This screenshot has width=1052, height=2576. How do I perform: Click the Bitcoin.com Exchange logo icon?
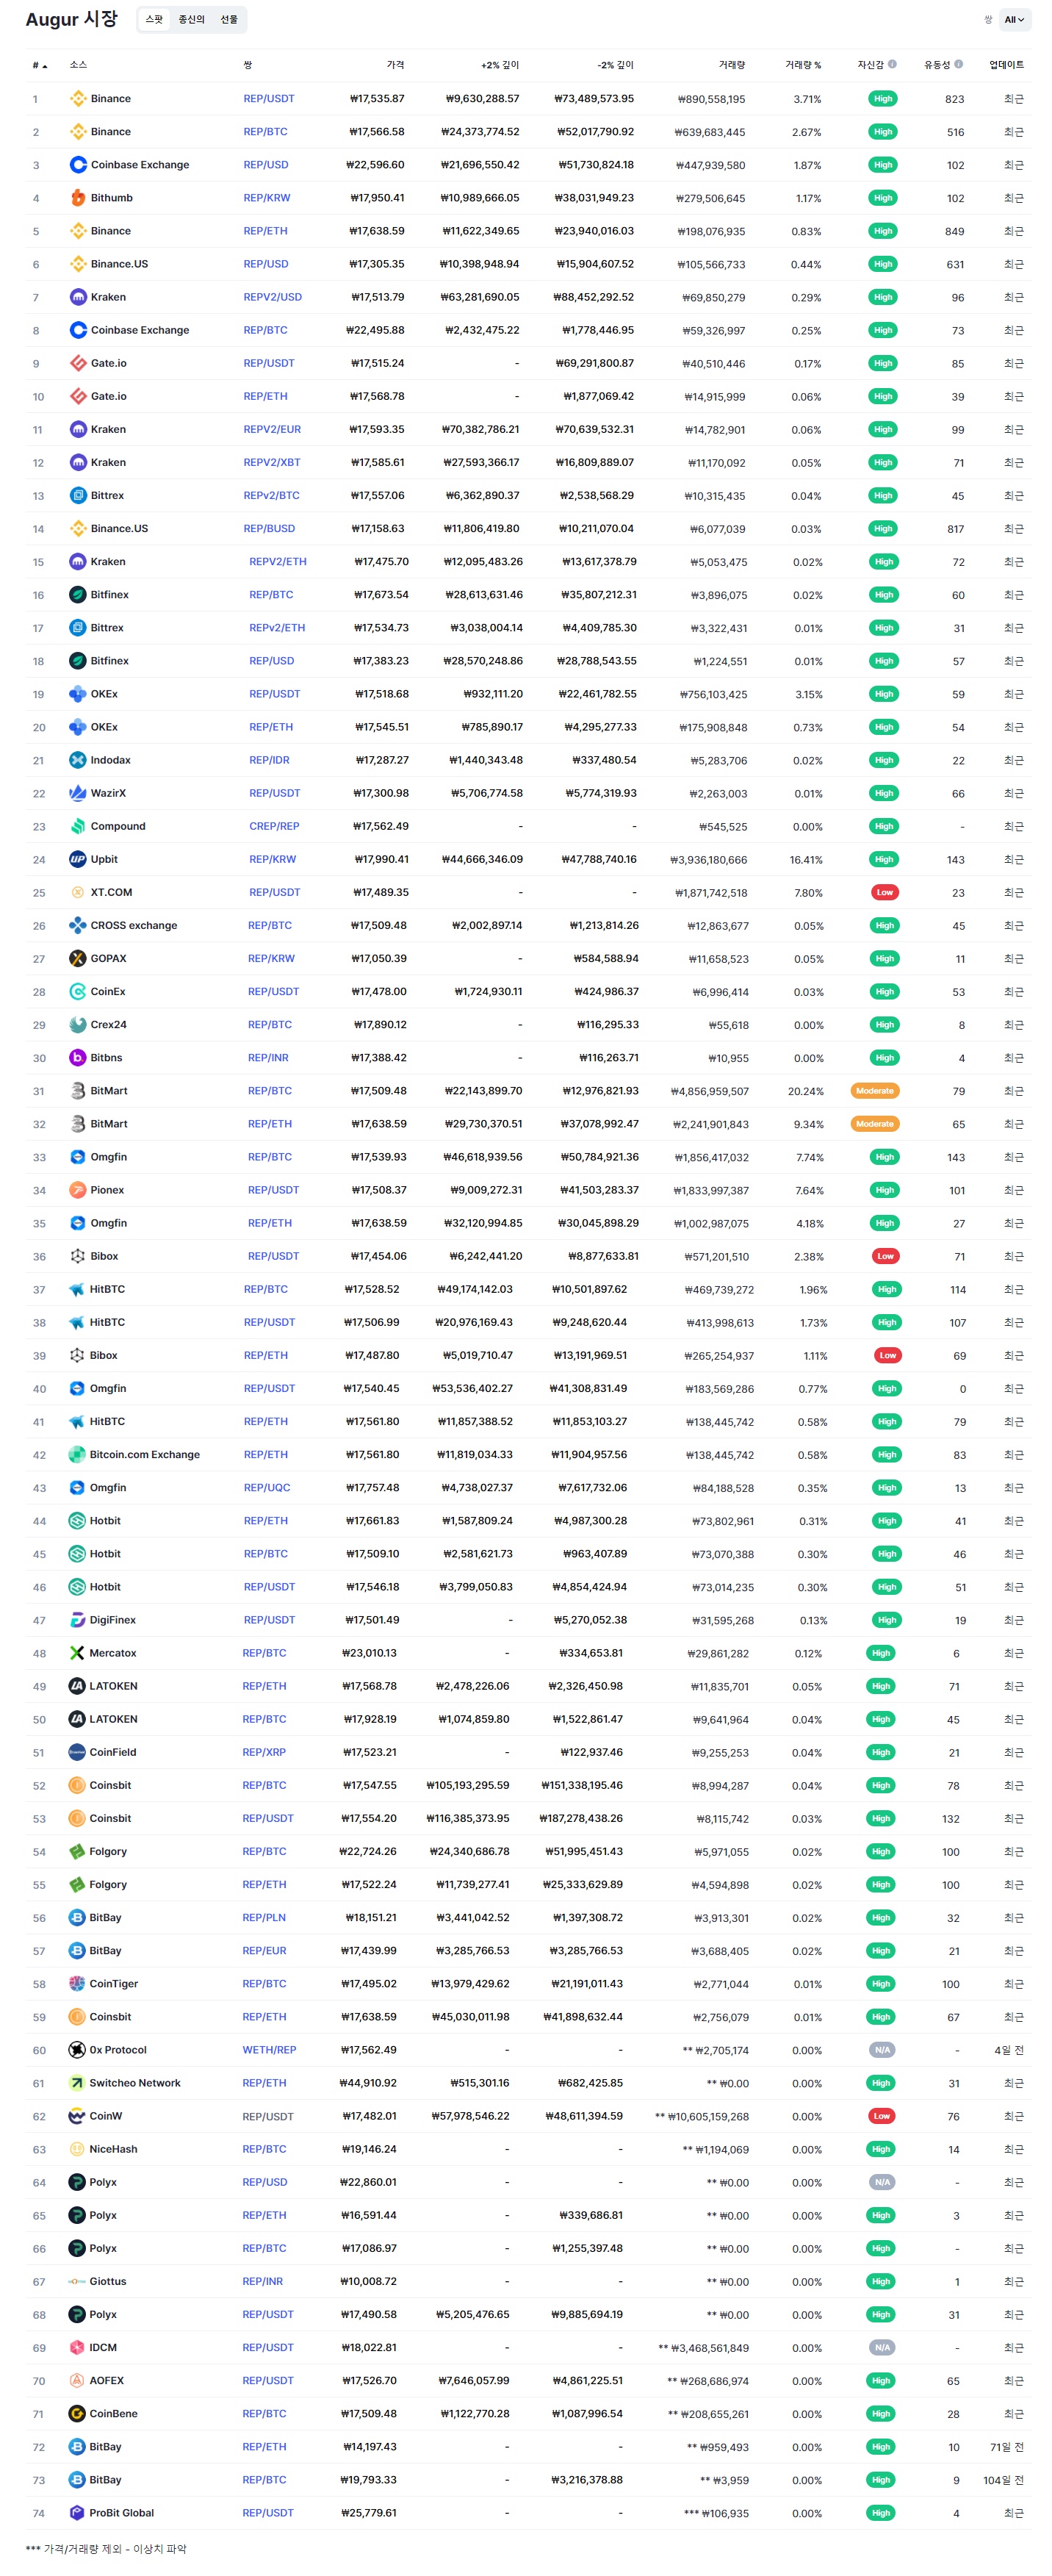pyautogui.click(x=77, y=1454)
